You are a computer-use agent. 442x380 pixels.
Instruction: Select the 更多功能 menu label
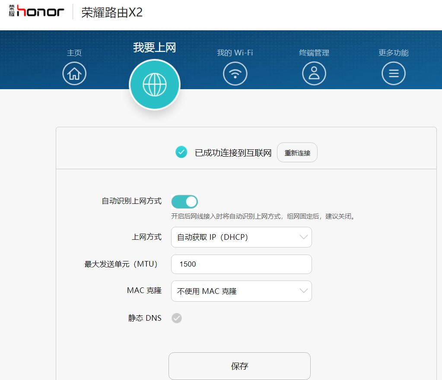point(393,53)
